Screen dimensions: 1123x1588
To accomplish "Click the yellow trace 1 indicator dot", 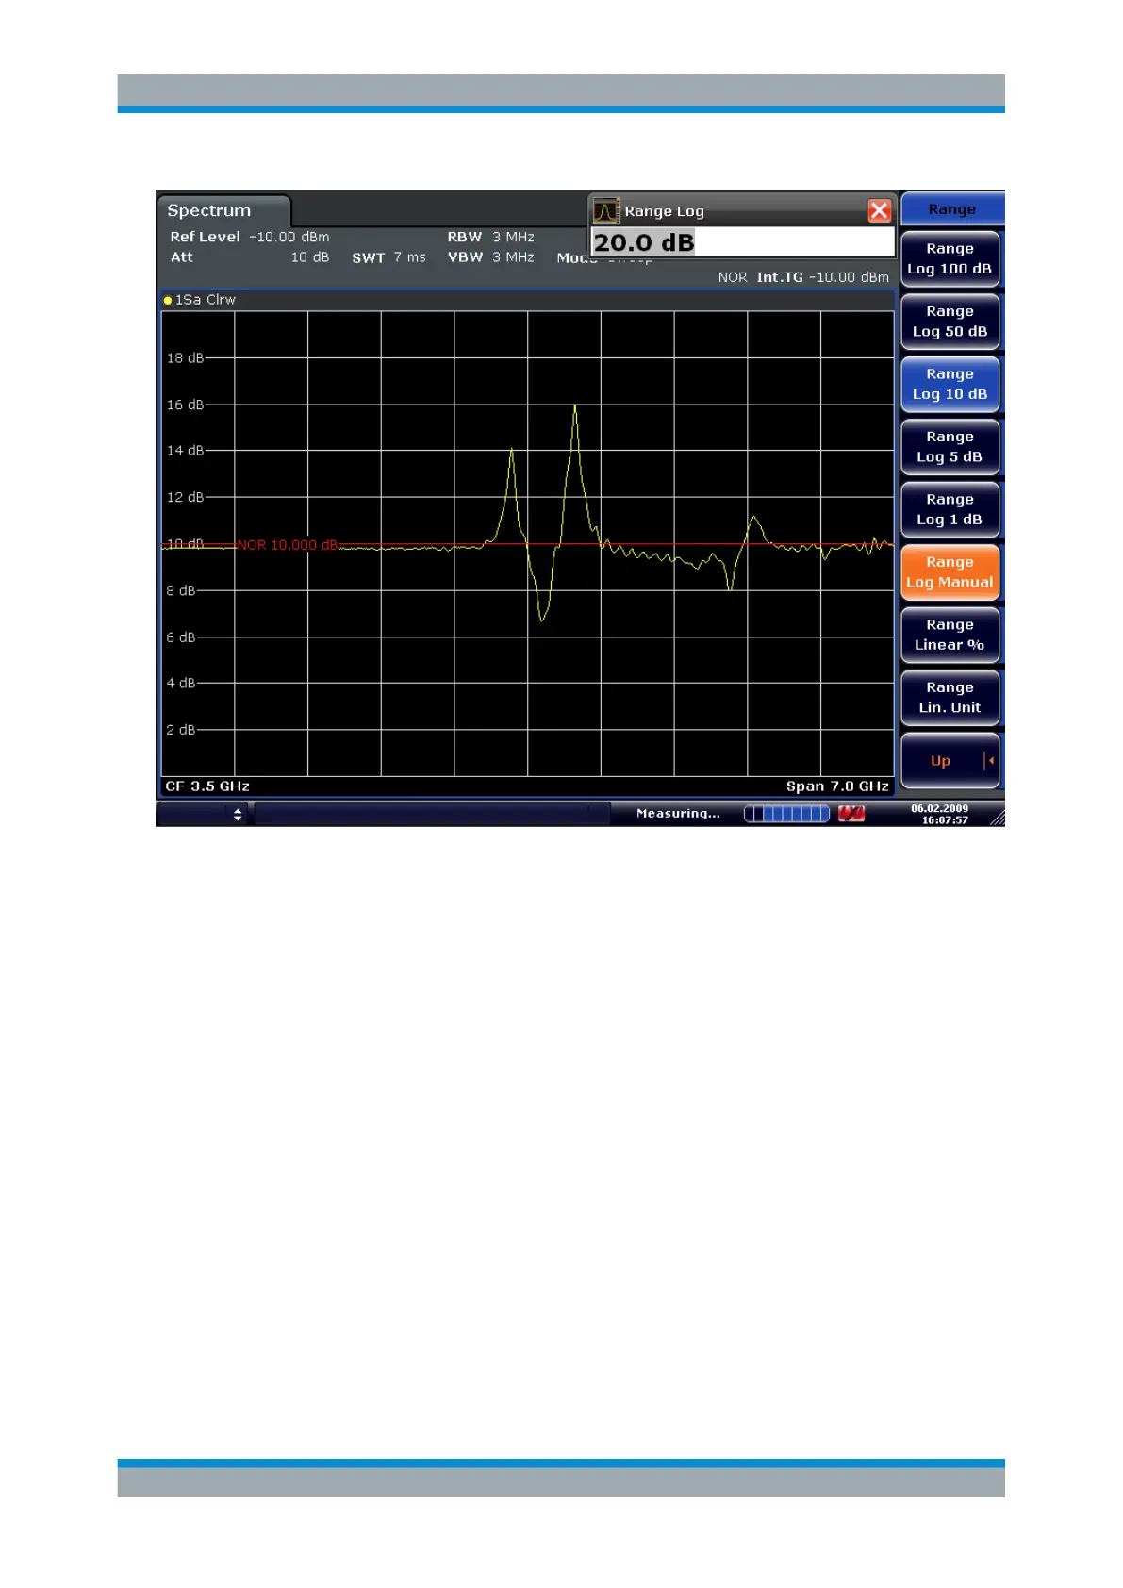I will (168, 301).
